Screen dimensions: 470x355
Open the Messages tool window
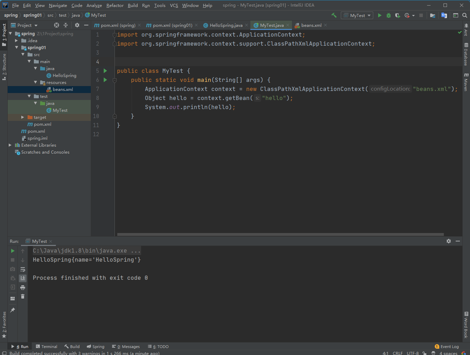tap(126, 347)
